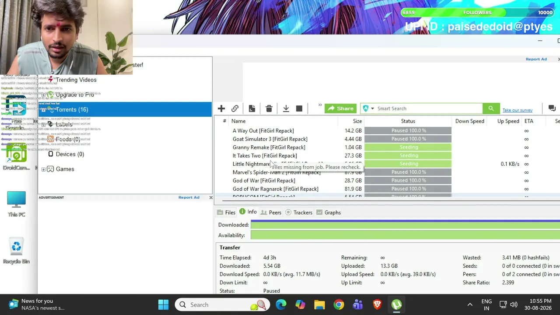560x315 pixels.
Task: Create a new torrent file icon
Action: coord(252,108)
